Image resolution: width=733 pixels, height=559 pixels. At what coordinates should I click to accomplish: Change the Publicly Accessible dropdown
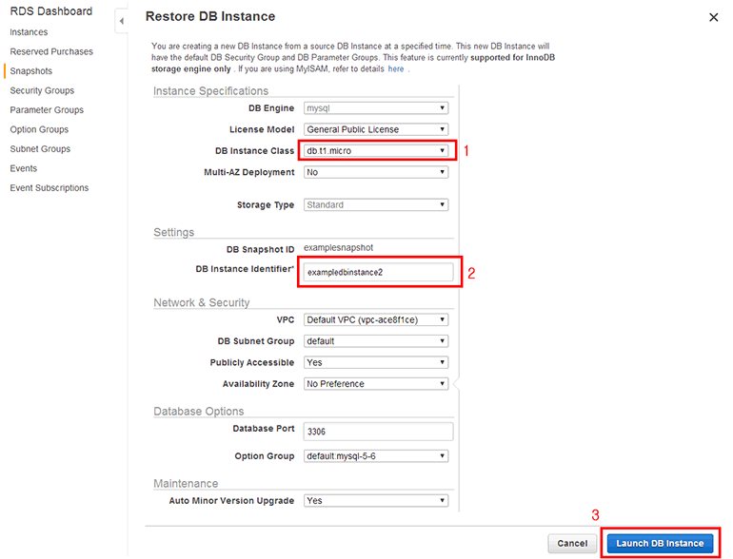click(x=375, y=362)
